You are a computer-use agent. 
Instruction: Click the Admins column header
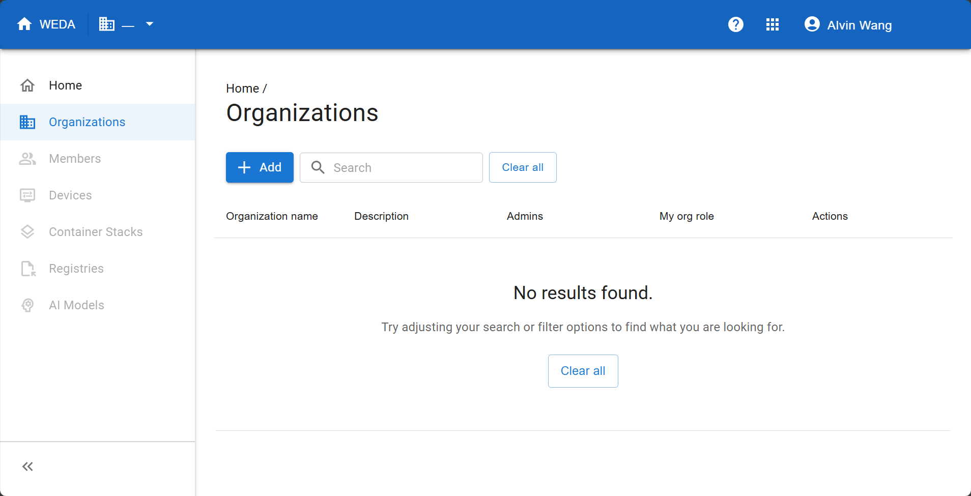tap(525, 216)
